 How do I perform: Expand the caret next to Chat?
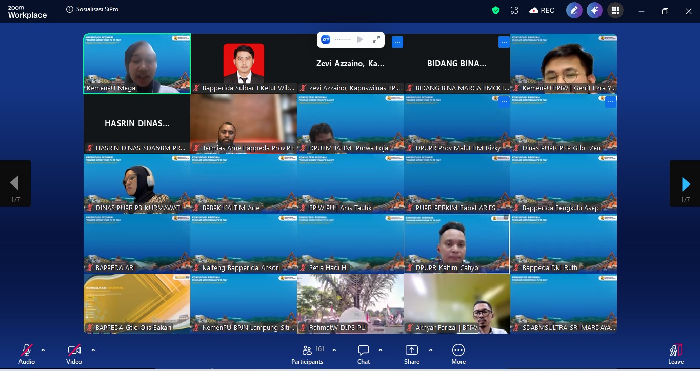[x=381, y=350]
